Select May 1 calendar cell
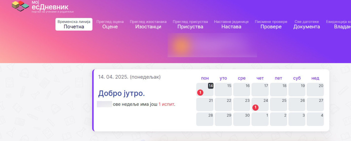The width and height of the screenshot is (351, 141). point(260,119)
